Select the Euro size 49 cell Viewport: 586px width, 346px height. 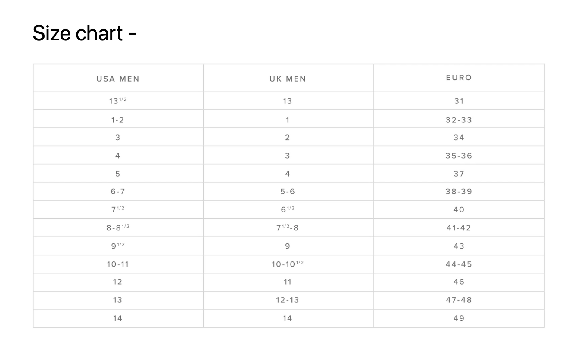[459, 318]
